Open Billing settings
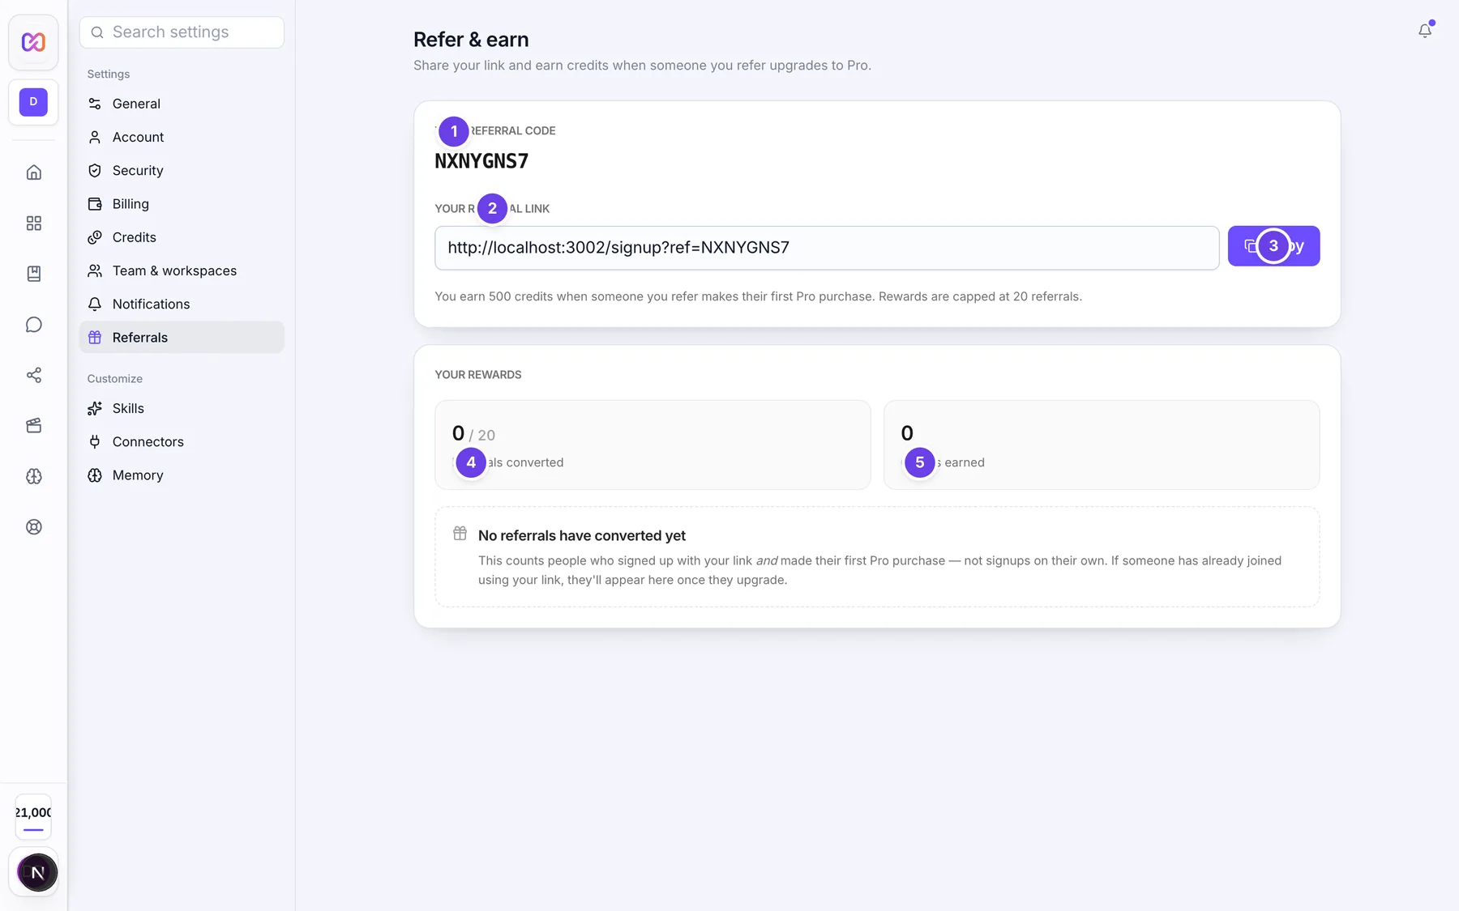 click(182, 204)
